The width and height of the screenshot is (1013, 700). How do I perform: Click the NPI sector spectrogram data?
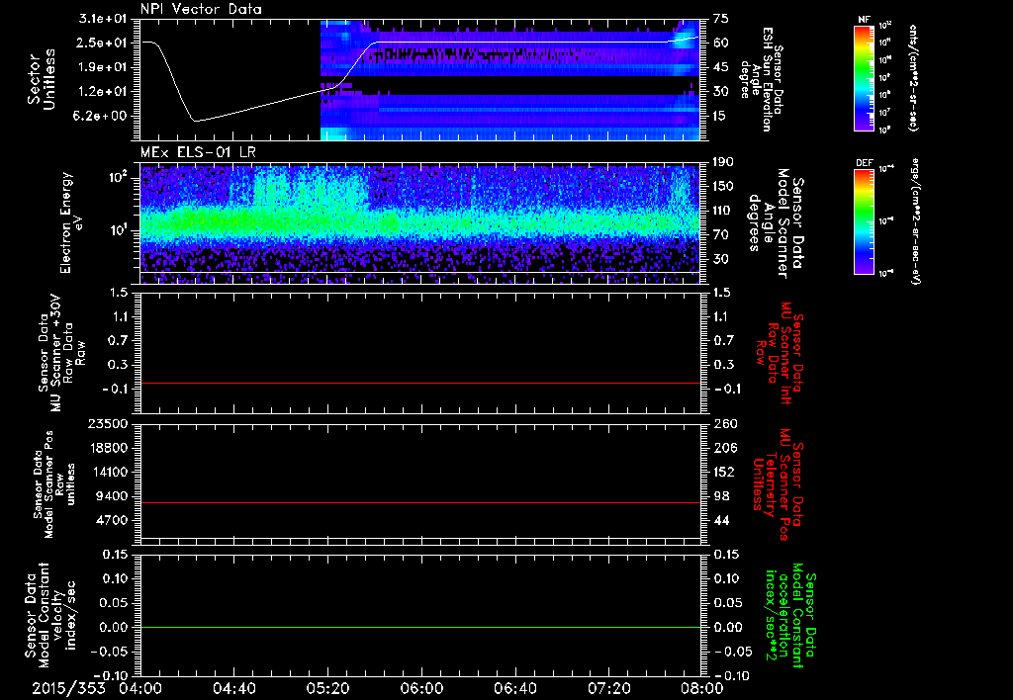510,80
